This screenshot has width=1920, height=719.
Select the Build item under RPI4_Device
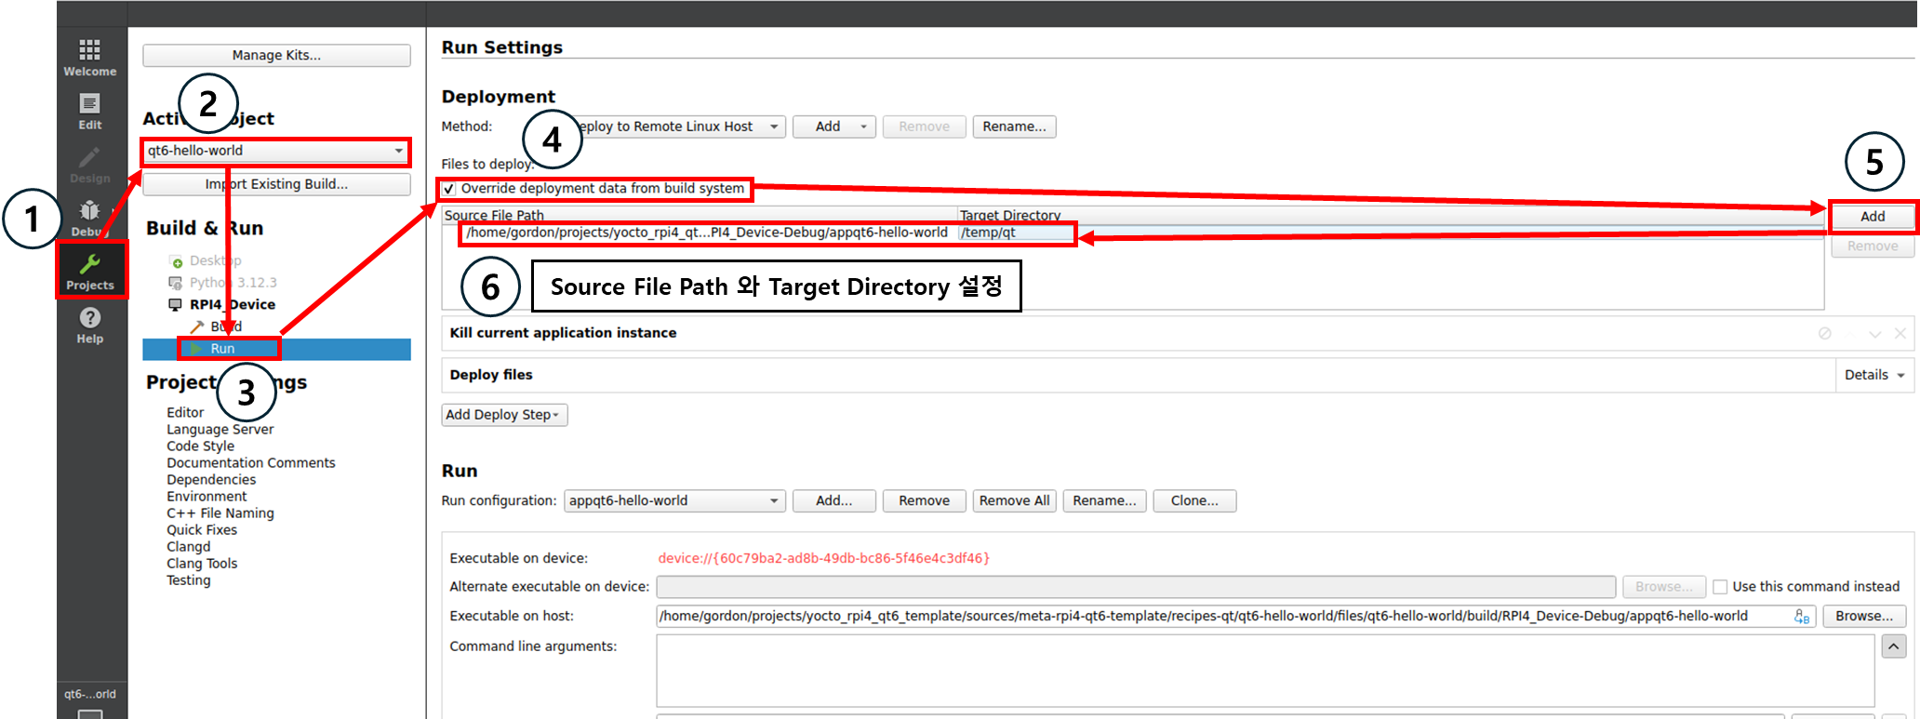(226, 326)
